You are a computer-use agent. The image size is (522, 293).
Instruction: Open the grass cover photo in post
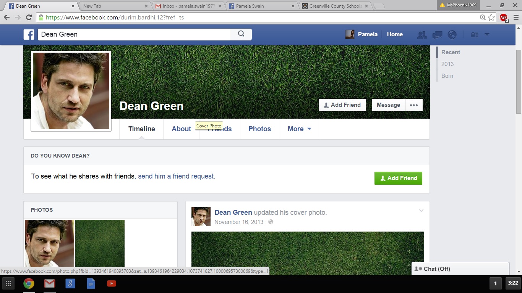(x=308, y=253)
